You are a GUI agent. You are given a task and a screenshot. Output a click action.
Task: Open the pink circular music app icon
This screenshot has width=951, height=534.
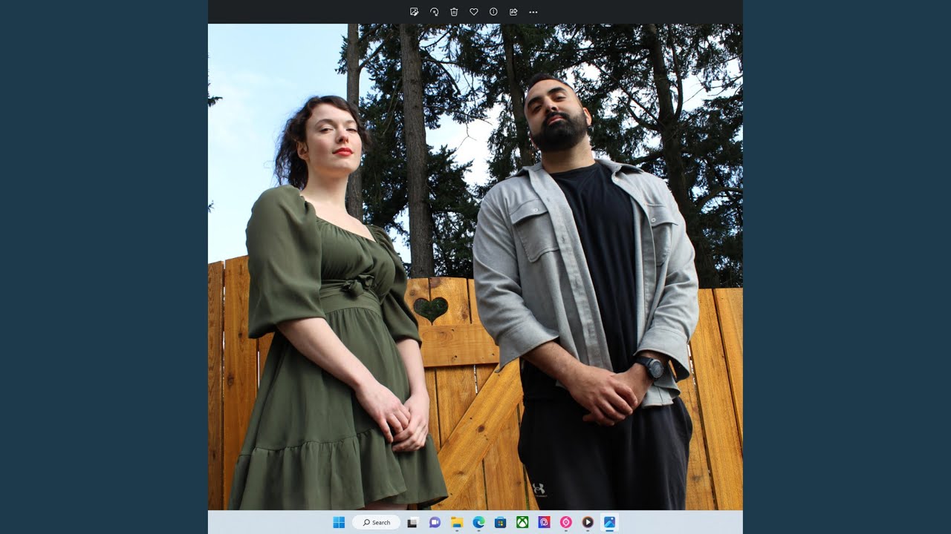(x=565, y=522)
